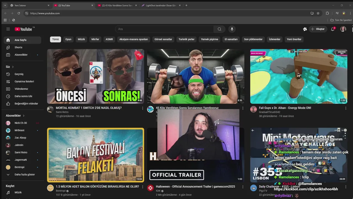Open the notifications bell
This screenshot has width=353, height=199.
click(x=333, y=29)
